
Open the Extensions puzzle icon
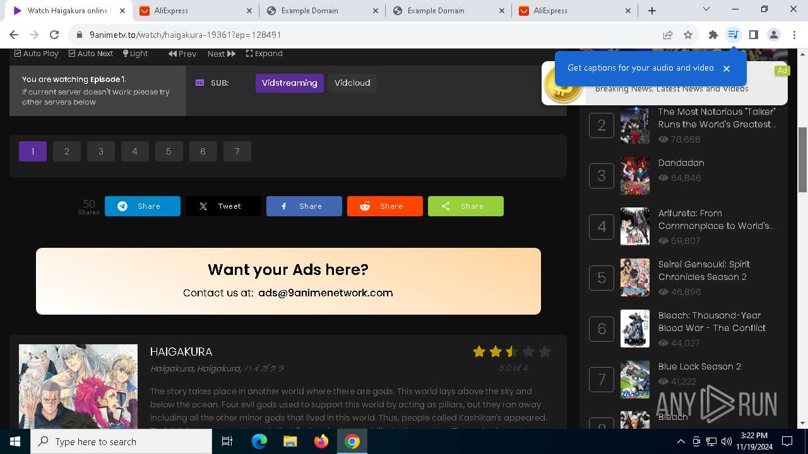(713, 35)
